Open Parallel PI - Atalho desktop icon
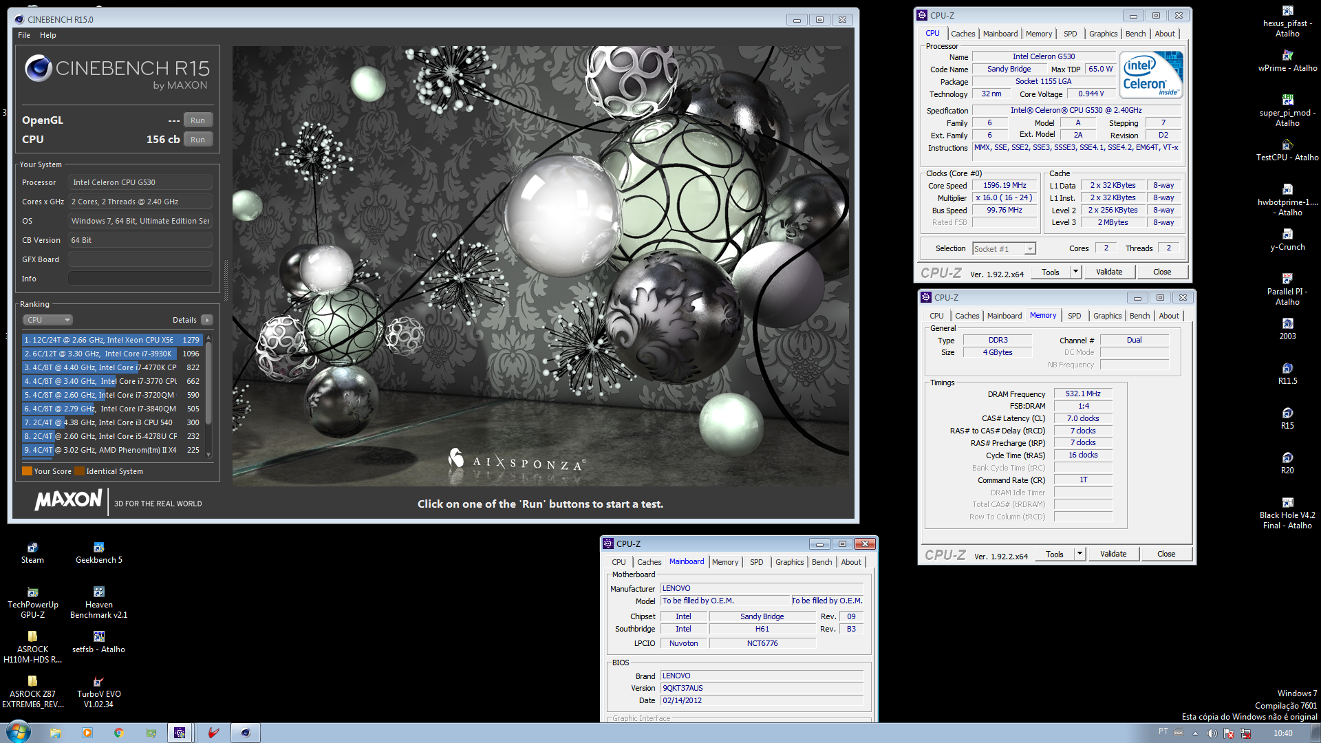Image resolution: width=1321 pixels, height=743 pixels. click(1287, 290)
